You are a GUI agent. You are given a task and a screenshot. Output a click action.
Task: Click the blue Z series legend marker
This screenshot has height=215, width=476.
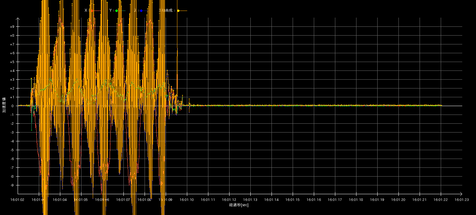tap(141, 11)
